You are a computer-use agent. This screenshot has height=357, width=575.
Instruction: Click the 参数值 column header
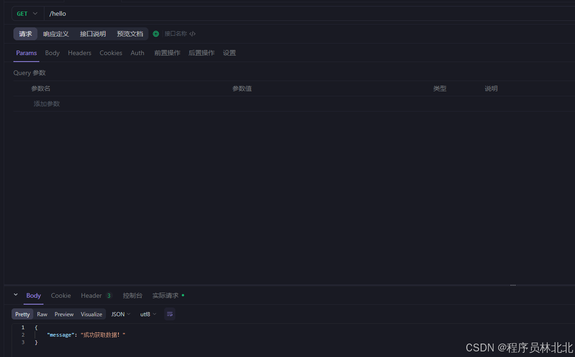click(242, 88)
